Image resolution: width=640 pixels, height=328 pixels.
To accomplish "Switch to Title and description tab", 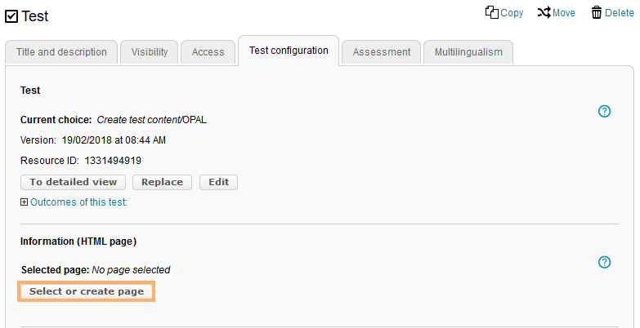I will [61, 51].
